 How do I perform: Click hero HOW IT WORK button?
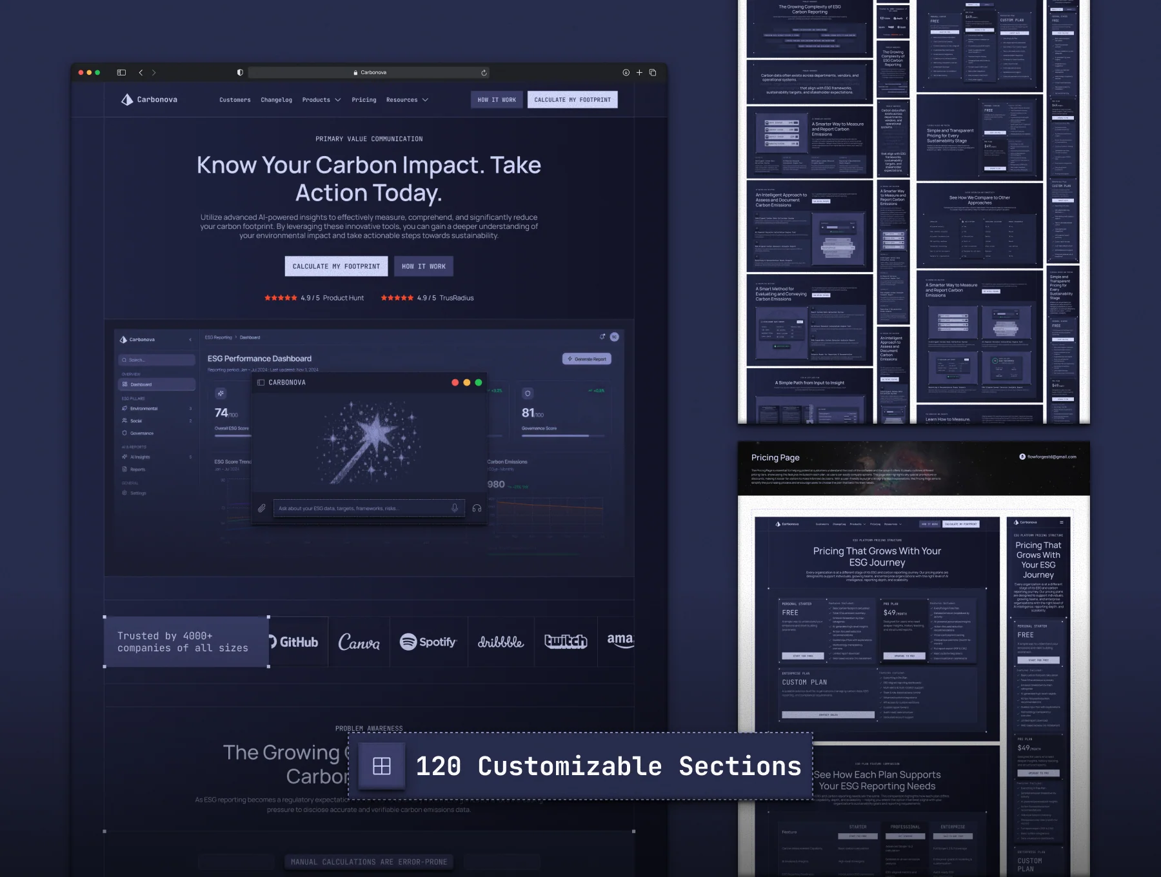[x=423, y=266]
